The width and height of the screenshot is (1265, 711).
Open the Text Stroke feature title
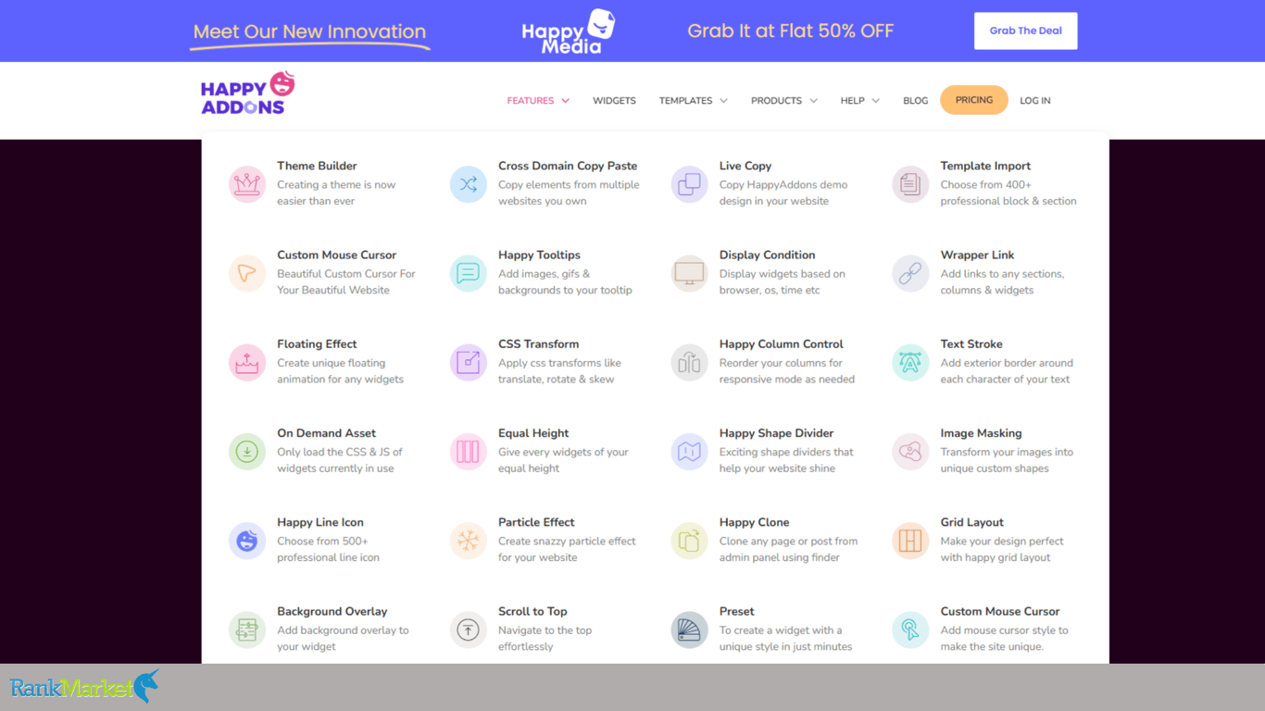(x=971, y=343)
